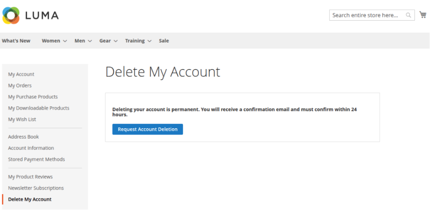Expand the Gear menu dropdown
430x214 pixels.
click(x=108, y=41)
